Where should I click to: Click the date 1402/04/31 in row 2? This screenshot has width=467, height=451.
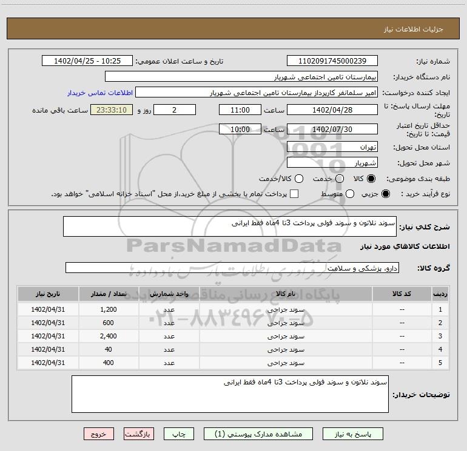click(x=48, y=323)
